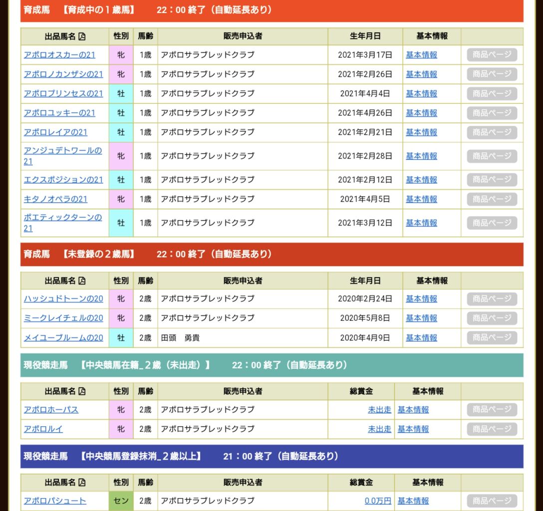The width and height of the screenshot is (543, 511).
Task: Open horse link キタノオペラの21
Action: click(55, 199)
